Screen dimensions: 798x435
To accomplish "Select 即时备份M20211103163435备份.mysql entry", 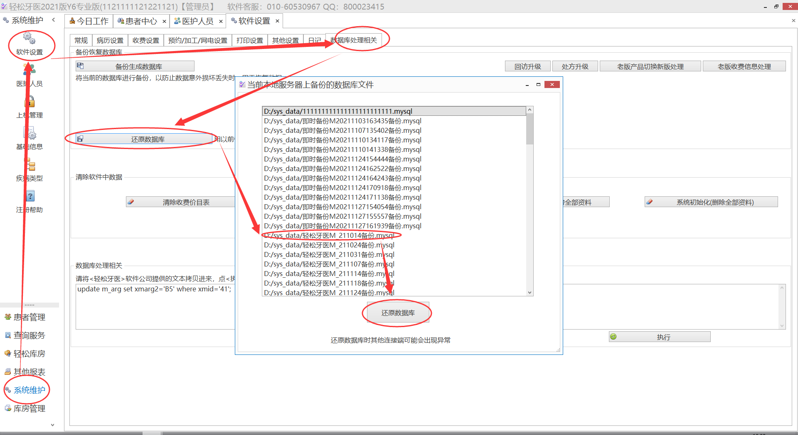I will tap(394, 121).
